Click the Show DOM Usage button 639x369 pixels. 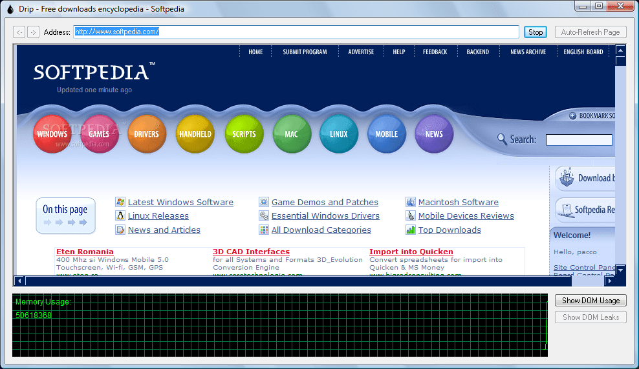pos(590,301)
